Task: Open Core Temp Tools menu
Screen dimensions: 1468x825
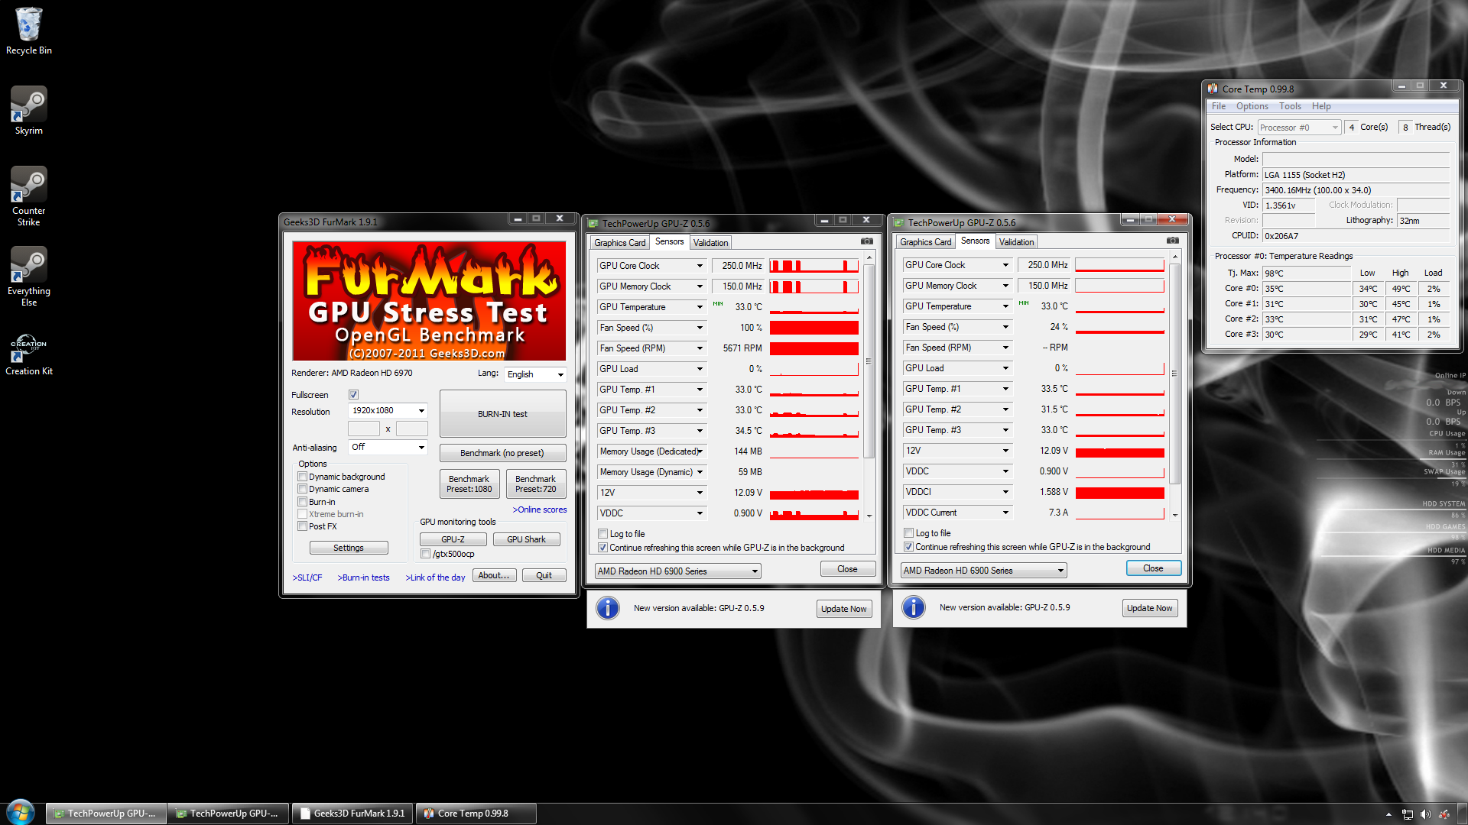Action: coord(1290,106)
